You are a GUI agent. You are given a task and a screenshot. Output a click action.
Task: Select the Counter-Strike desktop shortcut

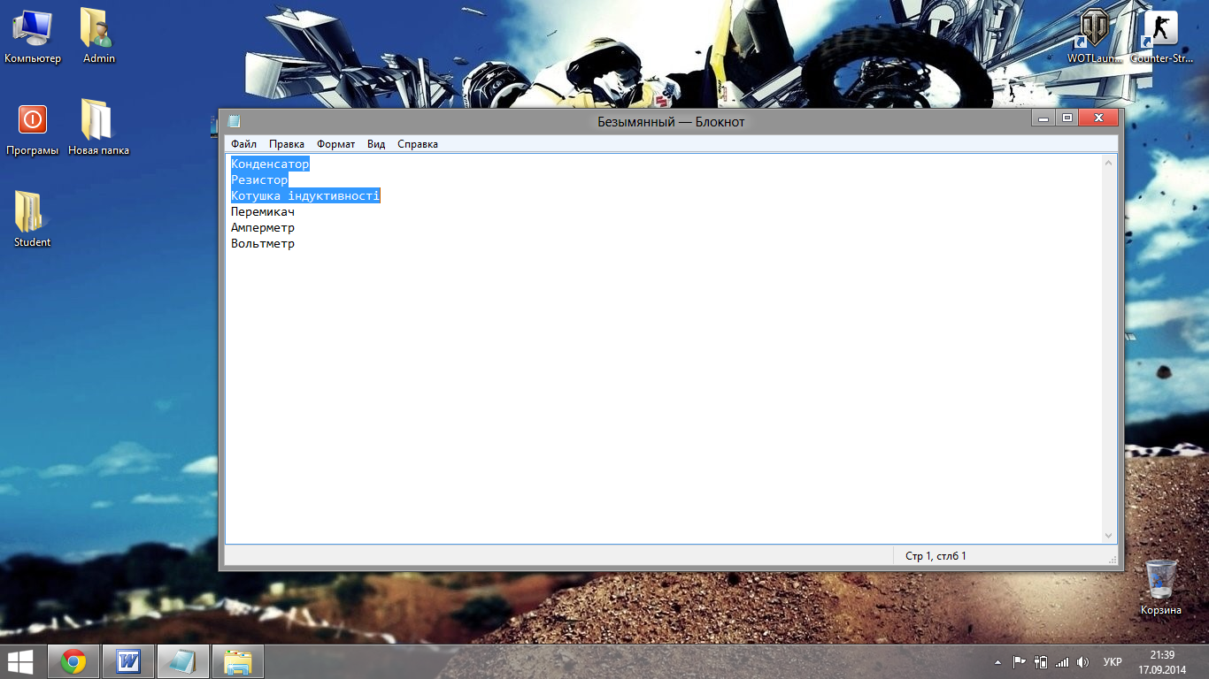tap(1161, 36)
